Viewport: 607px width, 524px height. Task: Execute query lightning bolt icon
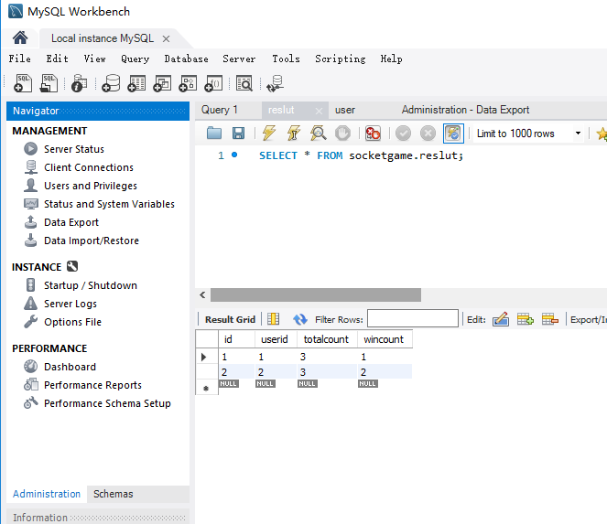[269, 133]
